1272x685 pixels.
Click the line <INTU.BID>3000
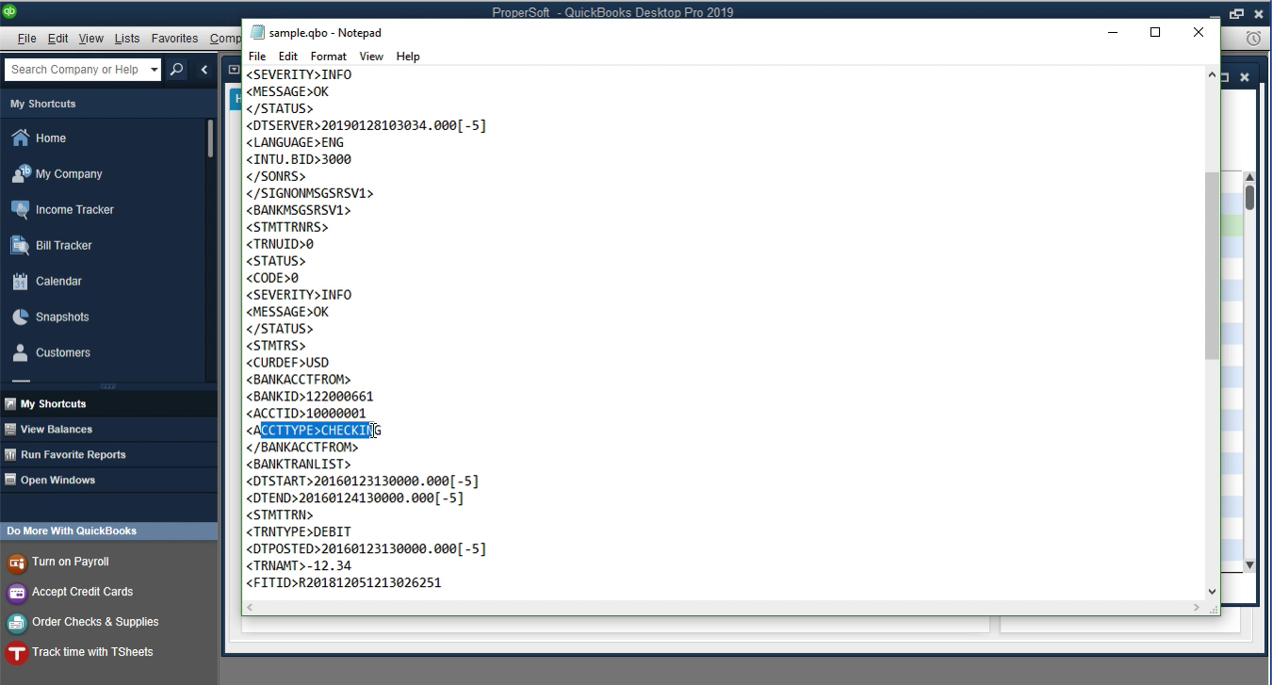coord(299,159)
